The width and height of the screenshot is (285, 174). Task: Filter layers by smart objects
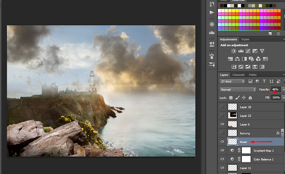[278, 81]
